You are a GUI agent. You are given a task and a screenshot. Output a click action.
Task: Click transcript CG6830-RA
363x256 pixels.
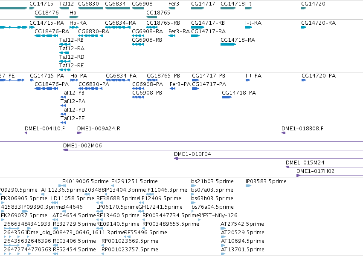(93, 32)
